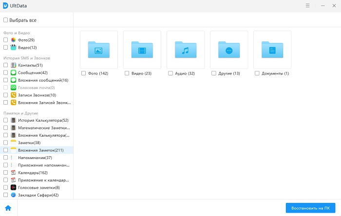Click the История SMS и Звонков heading
The width and height of the screenshot is (341, 216).
coord(27,58)
